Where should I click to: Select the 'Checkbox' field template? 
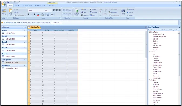(156, 50)
